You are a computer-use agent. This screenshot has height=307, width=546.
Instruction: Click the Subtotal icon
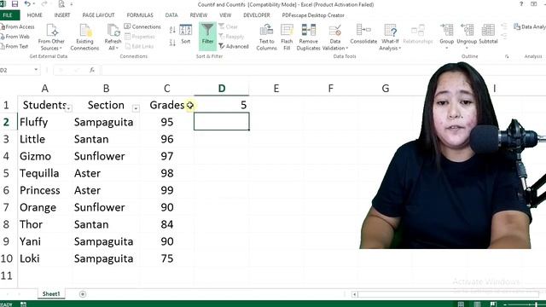488,31
